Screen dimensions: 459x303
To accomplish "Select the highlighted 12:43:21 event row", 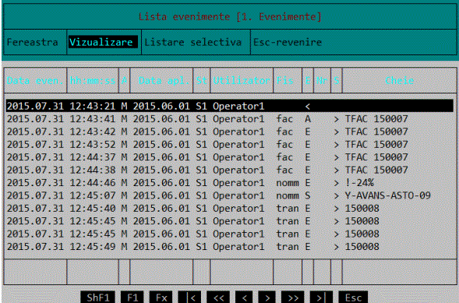I will [x=230, y=106].
